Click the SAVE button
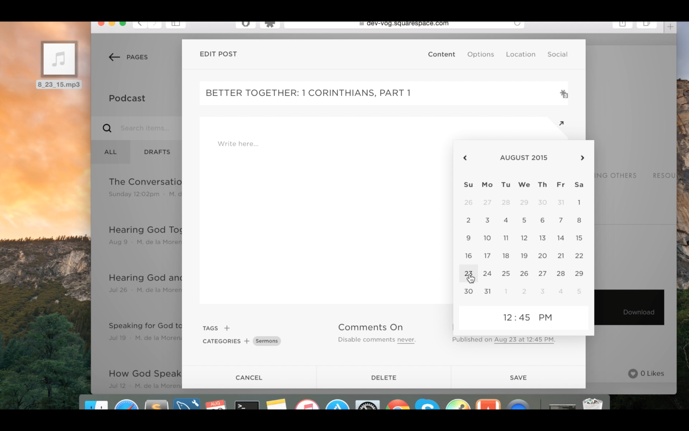The image size is (689, 431). pyautogui.click(x=518, y=378)
